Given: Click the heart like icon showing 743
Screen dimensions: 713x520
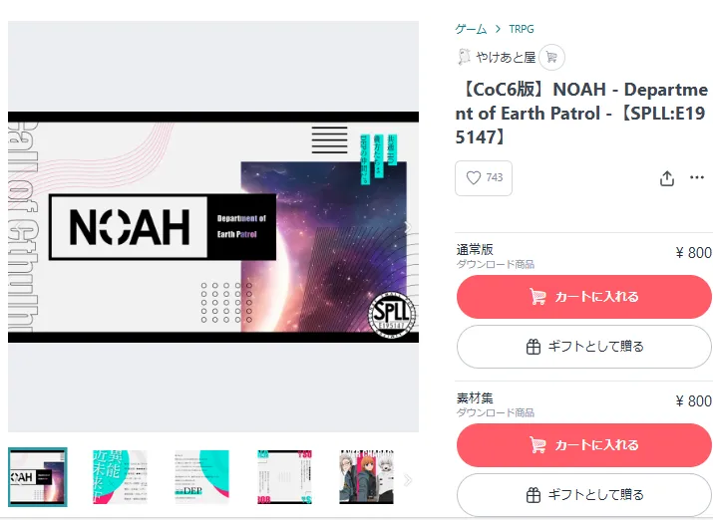Looking at the screenshot, I should pyautogui.click(x=474, y=177).
